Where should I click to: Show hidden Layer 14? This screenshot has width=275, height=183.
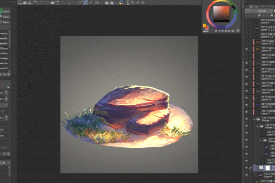click(x=247, y=56)
